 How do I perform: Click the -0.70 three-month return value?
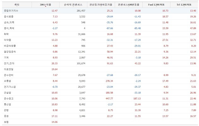click(55, 87)
